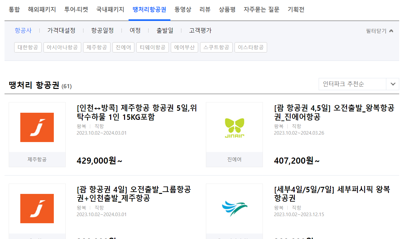
Task: Open the 가격대설정 filter section
Action: coord(61,30)
